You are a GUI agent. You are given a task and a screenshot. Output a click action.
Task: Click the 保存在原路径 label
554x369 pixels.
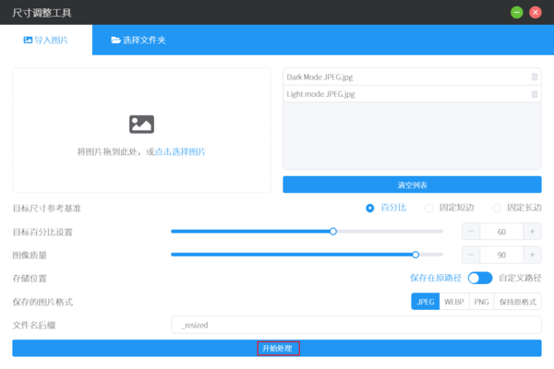tap(436, 278)
